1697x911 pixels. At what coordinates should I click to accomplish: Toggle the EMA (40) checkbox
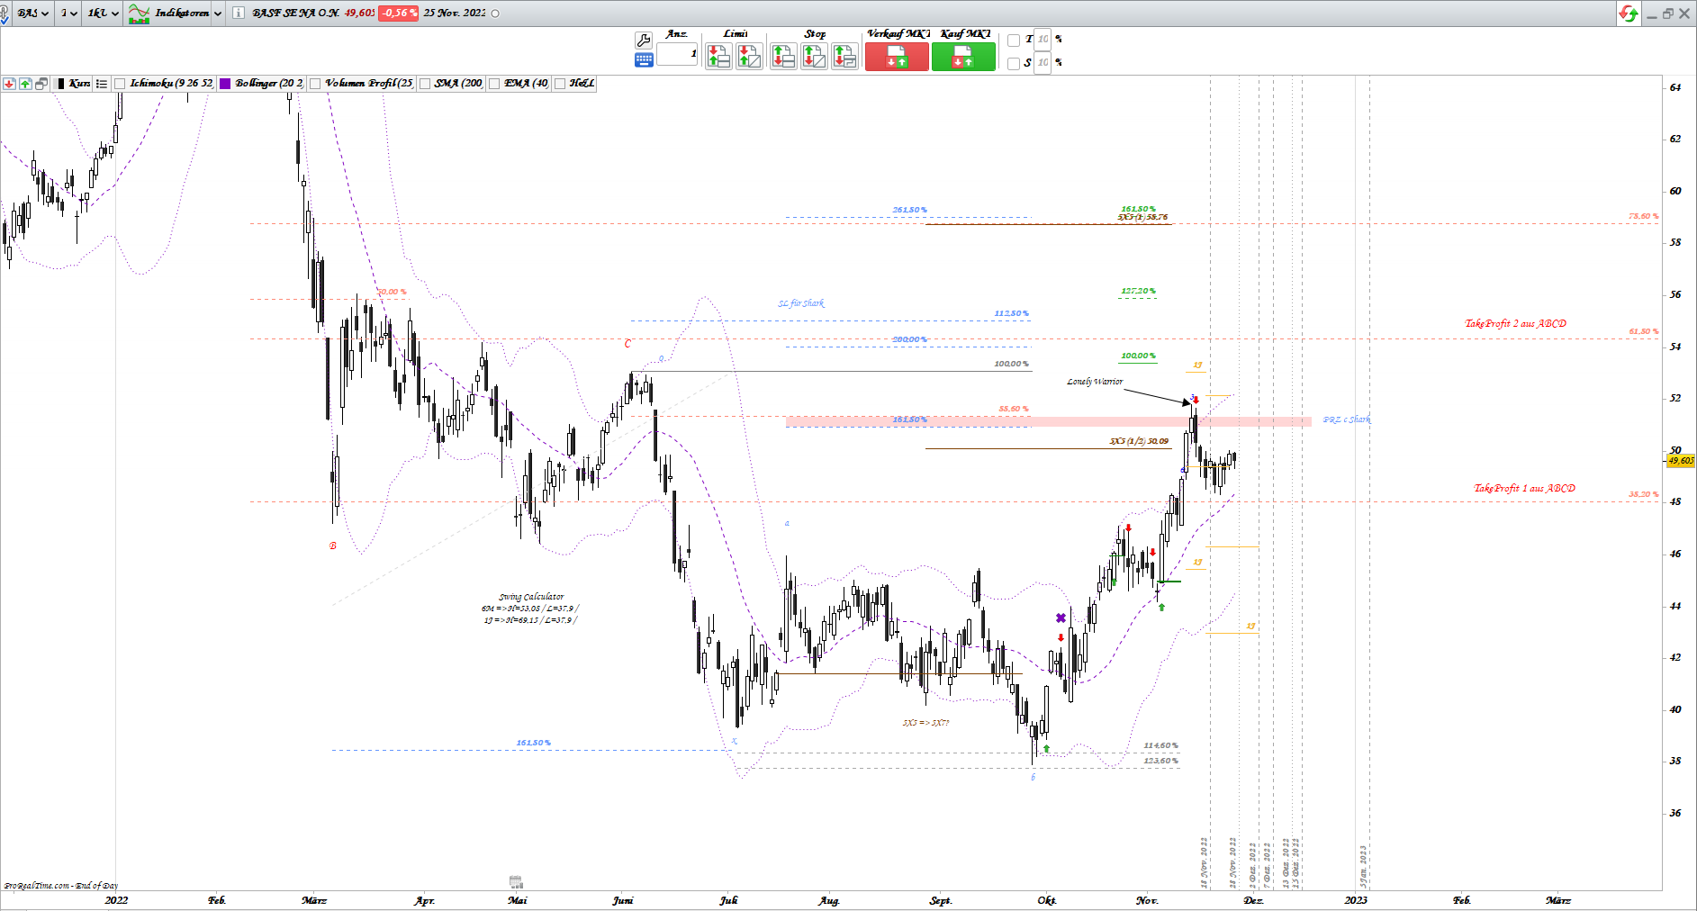click(494, 84)
